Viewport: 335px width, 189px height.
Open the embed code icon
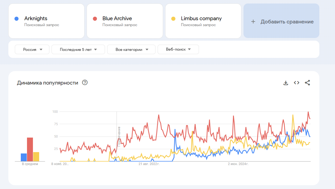point(297,83)
